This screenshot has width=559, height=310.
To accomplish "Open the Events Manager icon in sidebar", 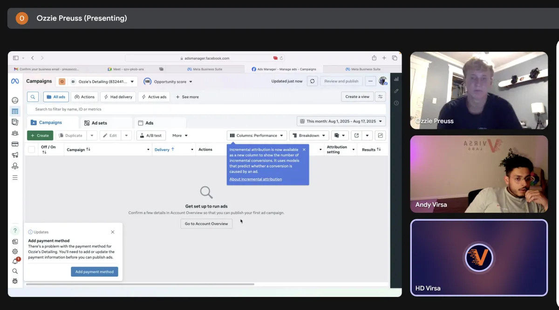I will 15,166.
